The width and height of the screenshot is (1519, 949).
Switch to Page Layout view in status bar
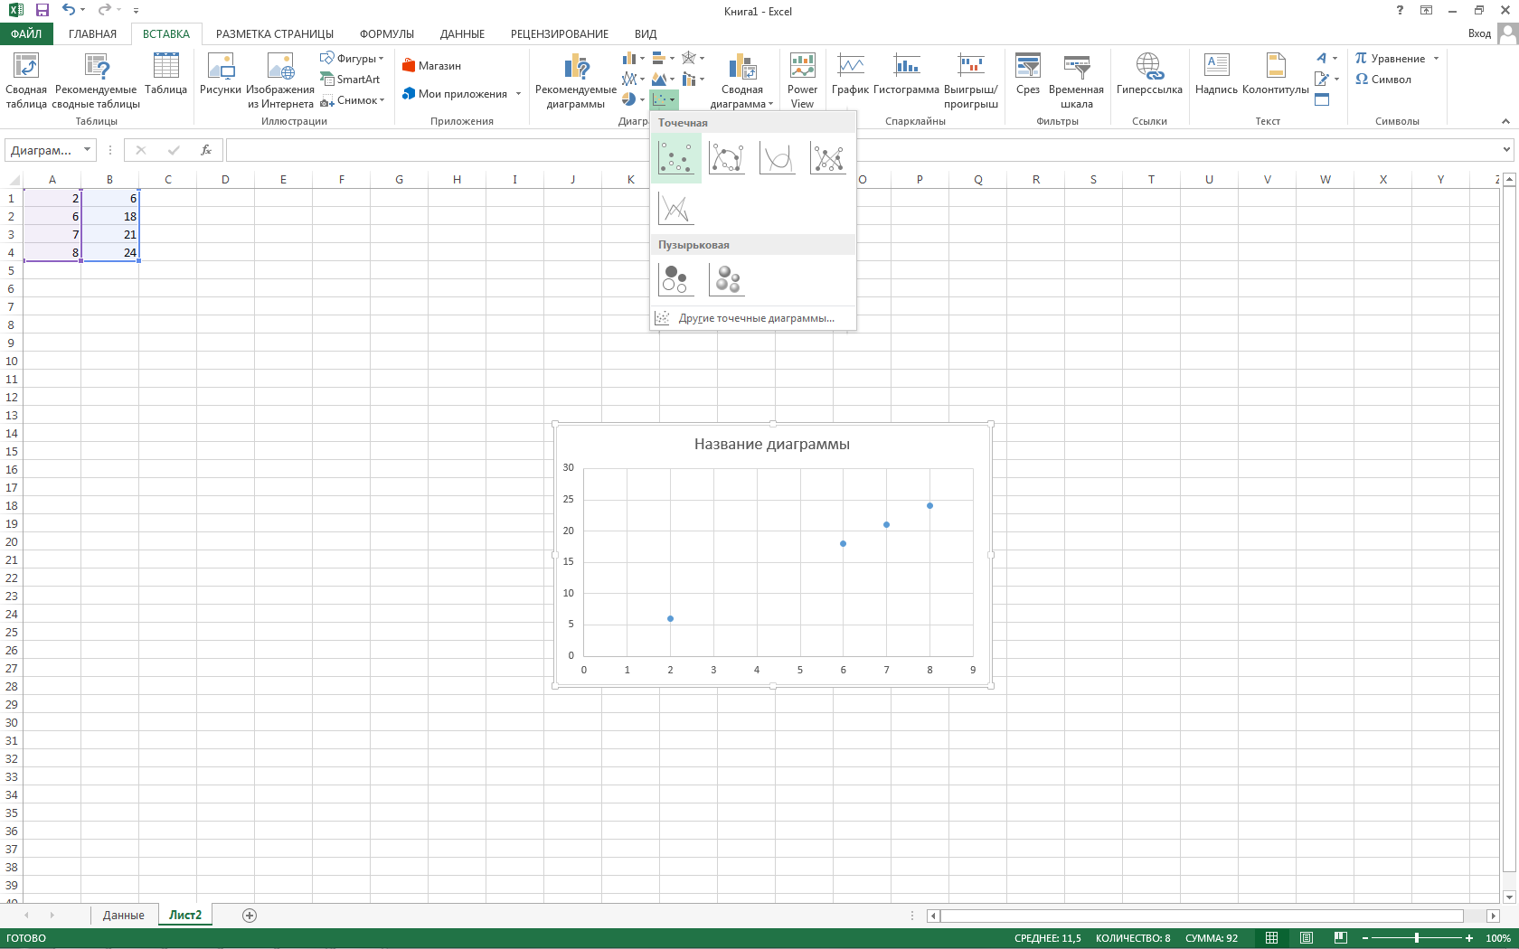pyautogui.click(x=1306, y=938)
